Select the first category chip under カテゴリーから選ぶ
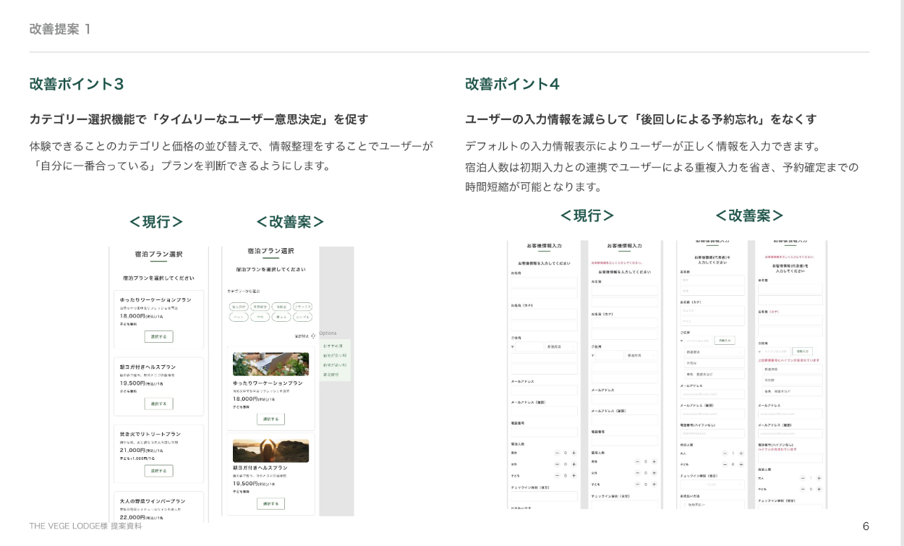Screen dimensions: 904x546 point(238,307)
